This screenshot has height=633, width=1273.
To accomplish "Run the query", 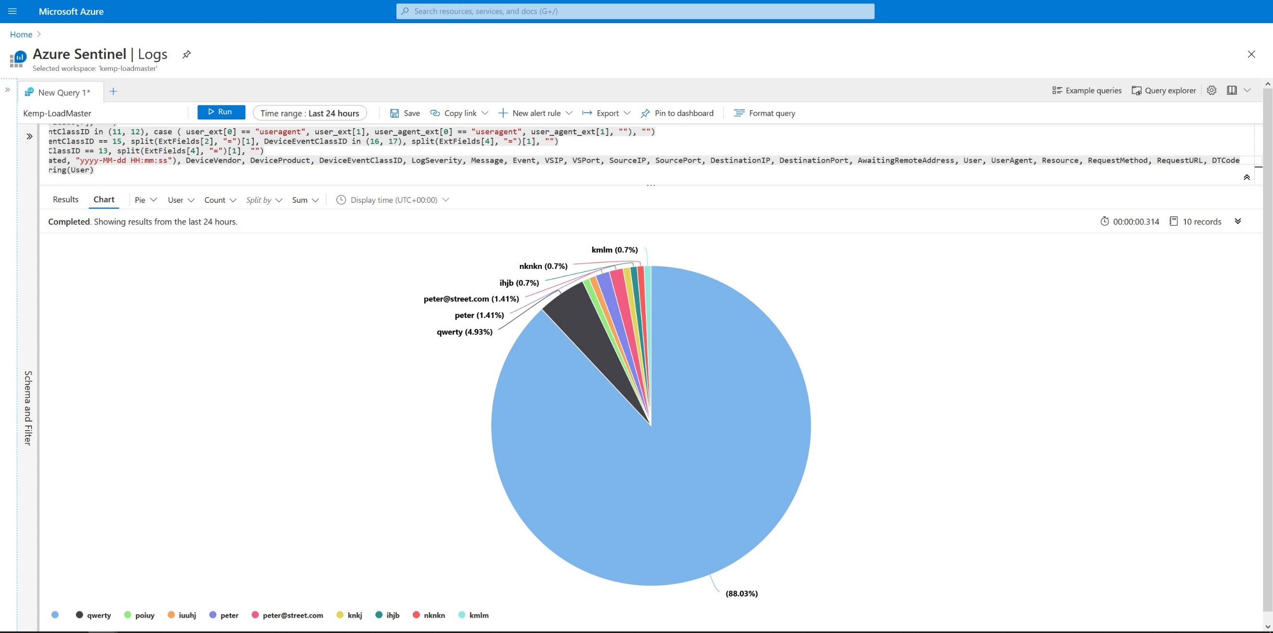I will pyautogui.click(x=221, y=112).
